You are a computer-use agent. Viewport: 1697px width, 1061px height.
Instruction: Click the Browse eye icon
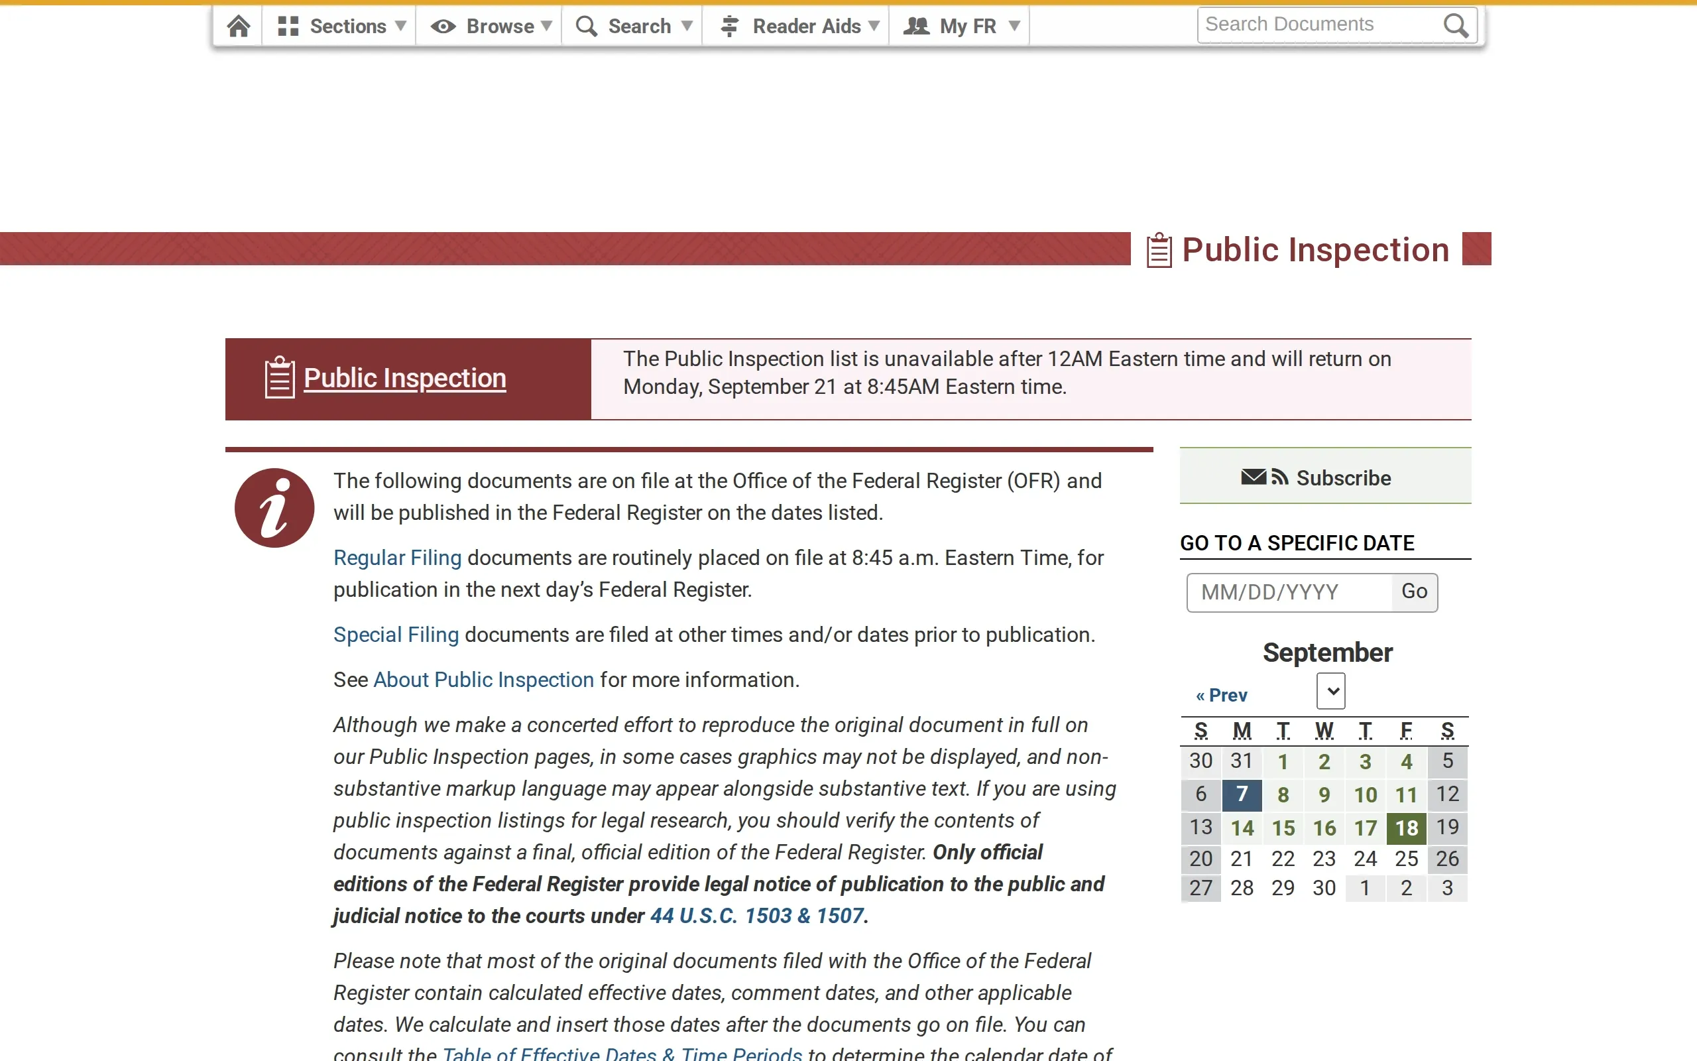pos(443,27)
